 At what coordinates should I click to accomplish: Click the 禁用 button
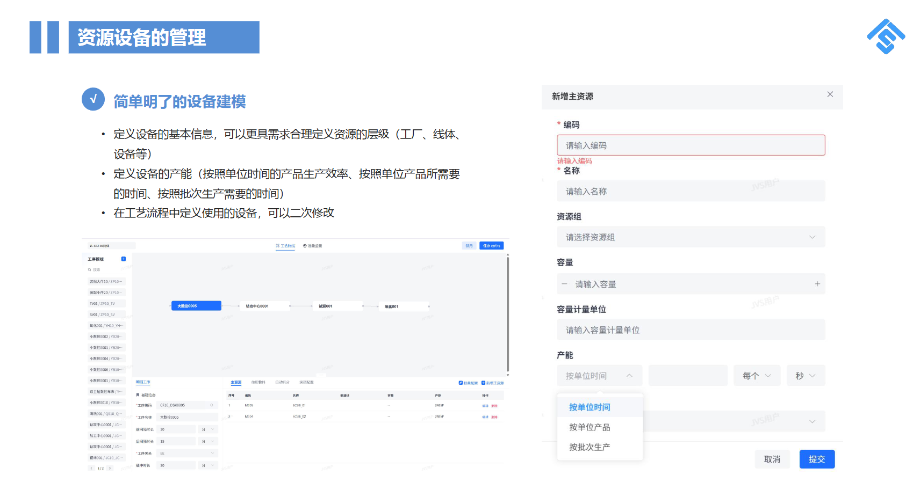pos(469,246)
